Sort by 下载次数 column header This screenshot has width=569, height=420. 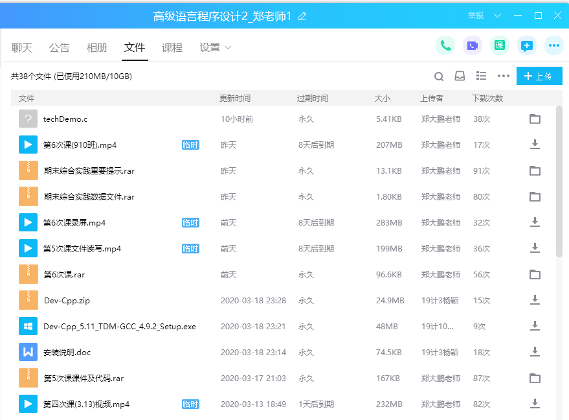click(487, 98)
